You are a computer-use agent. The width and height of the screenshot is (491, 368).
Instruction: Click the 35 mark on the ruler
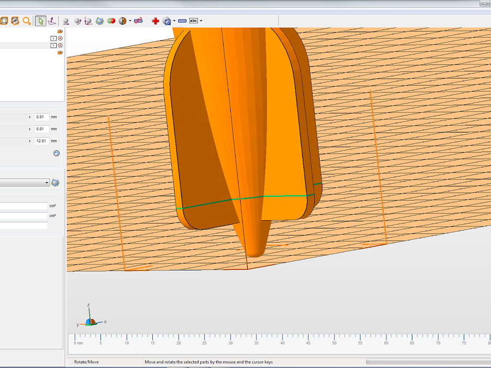coord(256,343)
